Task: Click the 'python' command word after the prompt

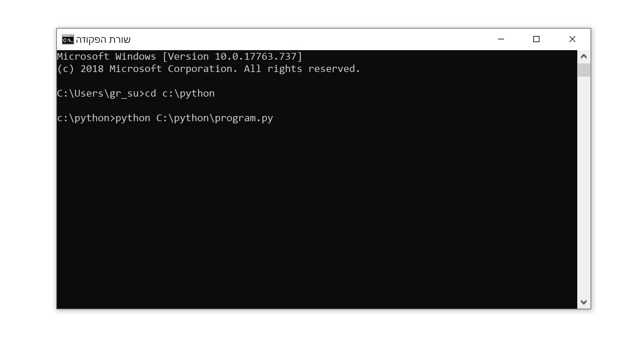Action: point(133,118)
